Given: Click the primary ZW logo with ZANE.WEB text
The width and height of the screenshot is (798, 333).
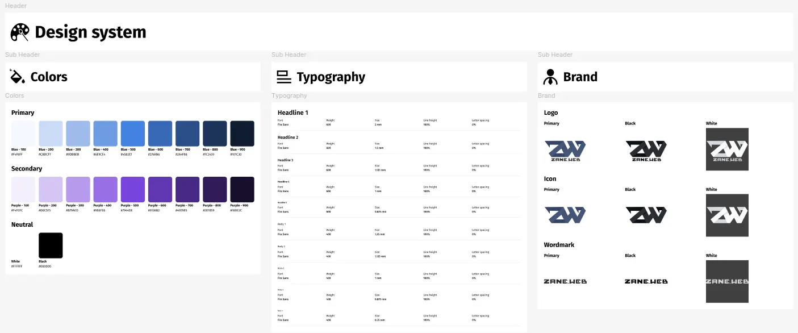Looking at the screenshot, I should pos(565,149).
